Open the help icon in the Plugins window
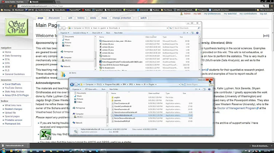274x153 pixels. [209, 89]
